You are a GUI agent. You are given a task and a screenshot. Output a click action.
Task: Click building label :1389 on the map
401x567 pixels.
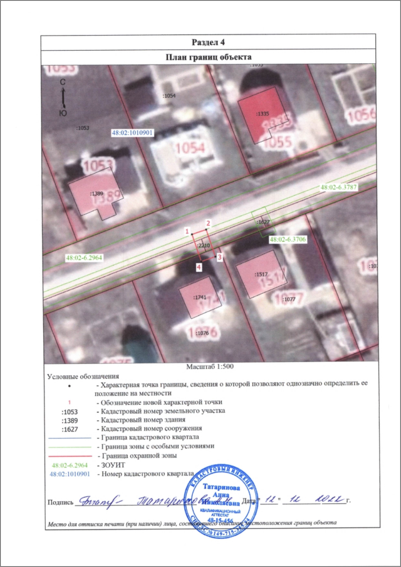point(96,194)
